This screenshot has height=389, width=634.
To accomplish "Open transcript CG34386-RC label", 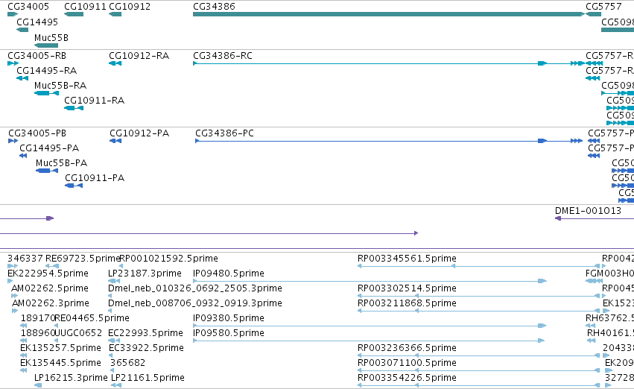I will tap(223, 55).
